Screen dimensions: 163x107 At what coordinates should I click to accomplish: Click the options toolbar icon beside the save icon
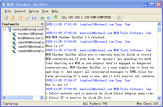pyautogui.click(x=42, y=18)
